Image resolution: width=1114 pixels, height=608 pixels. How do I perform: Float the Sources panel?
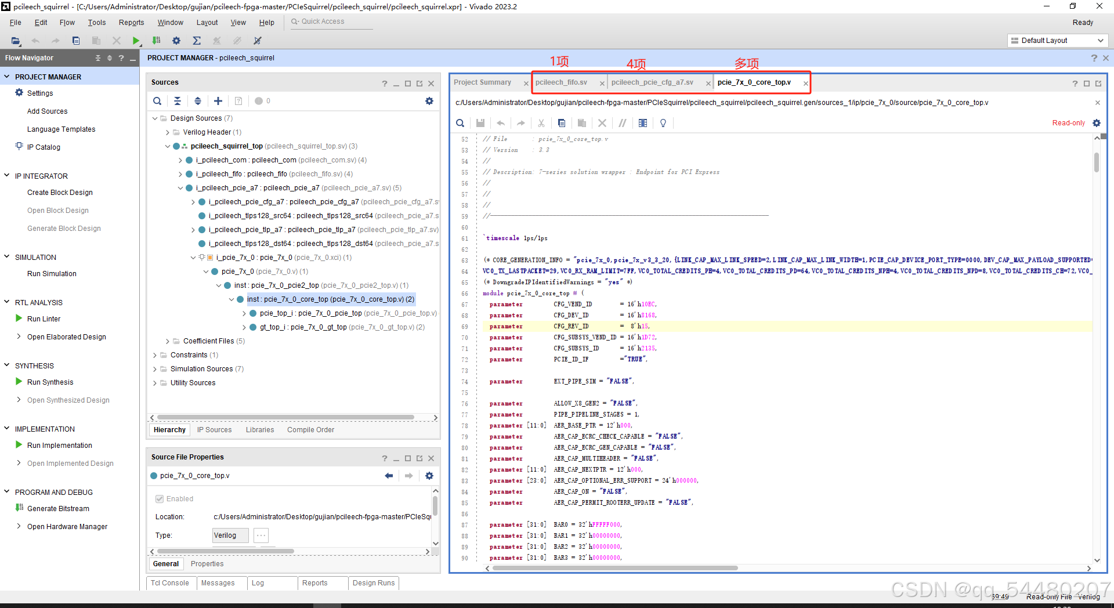(x=419, y=84)
